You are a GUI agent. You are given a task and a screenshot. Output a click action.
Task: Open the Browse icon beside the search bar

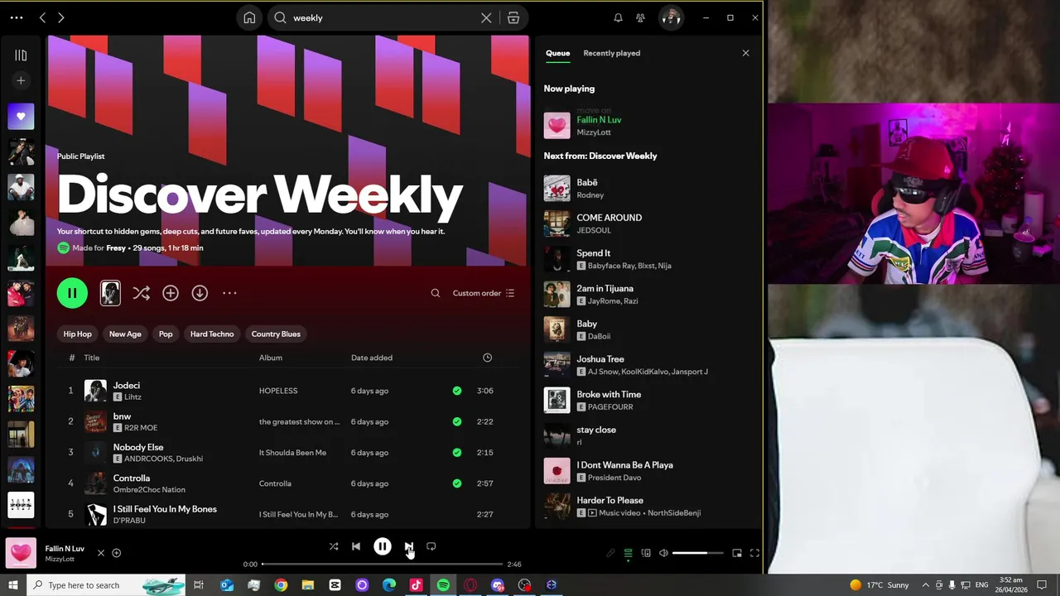tap(513, 18)
